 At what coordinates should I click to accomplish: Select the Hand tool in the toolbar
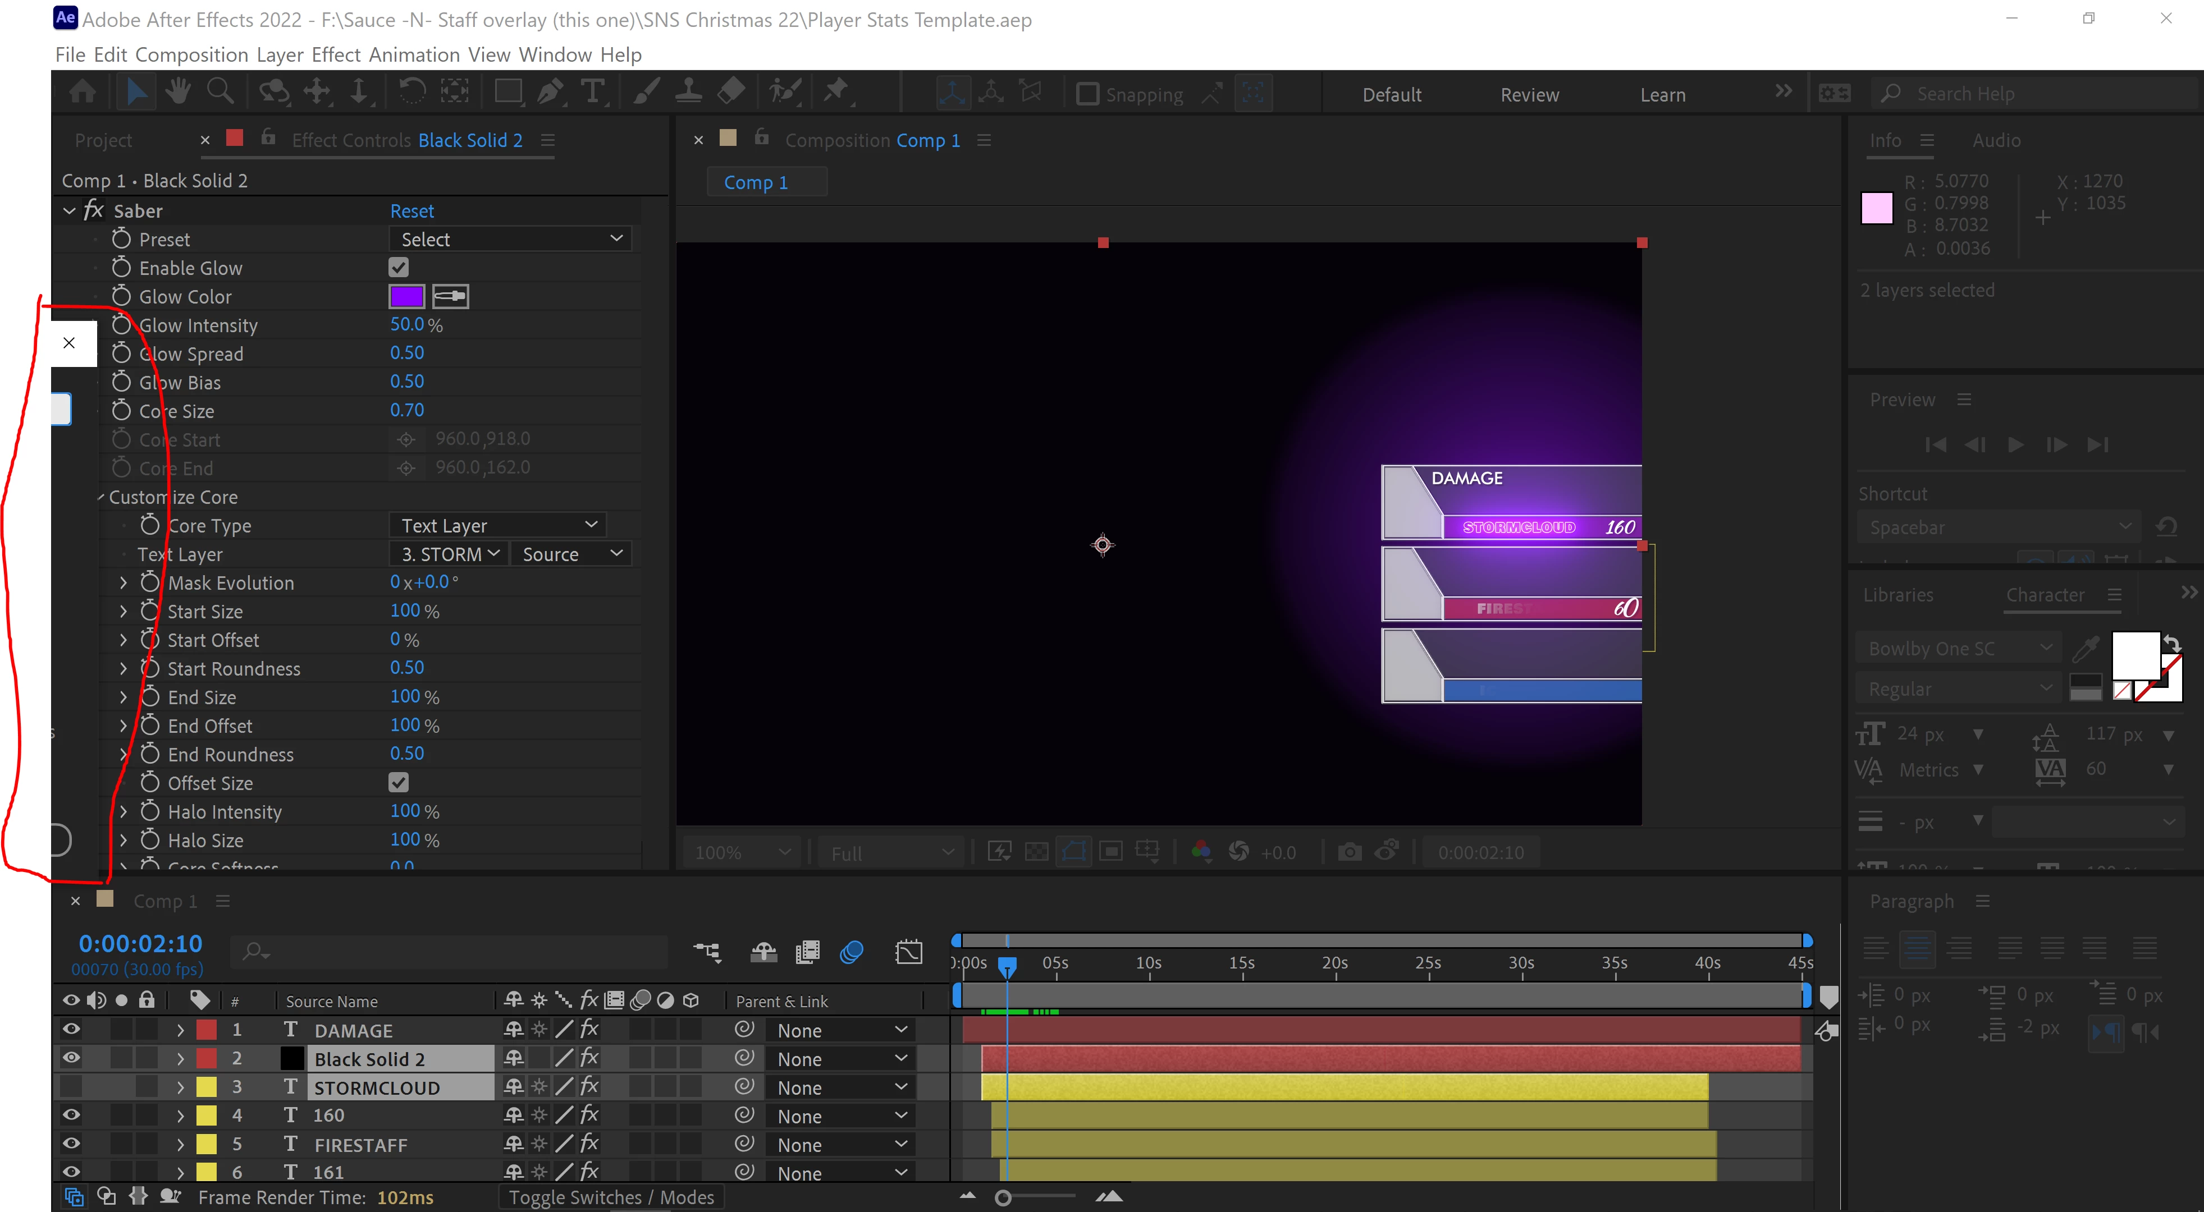178,91
